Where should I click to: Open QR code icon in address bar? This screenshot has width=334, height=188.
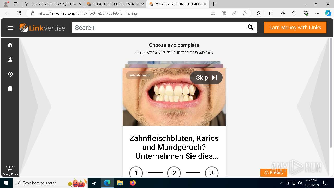[x=224, y=13]
